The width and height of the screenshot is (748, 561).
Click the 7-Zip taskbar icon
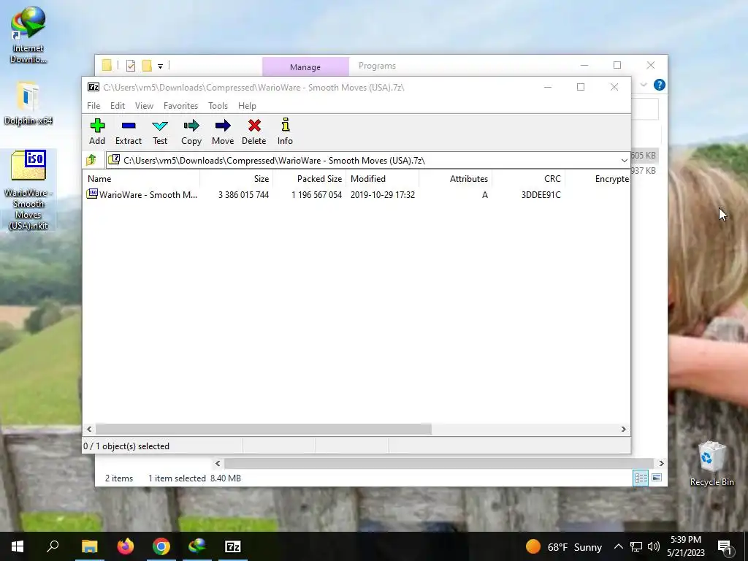coord(233,546)
